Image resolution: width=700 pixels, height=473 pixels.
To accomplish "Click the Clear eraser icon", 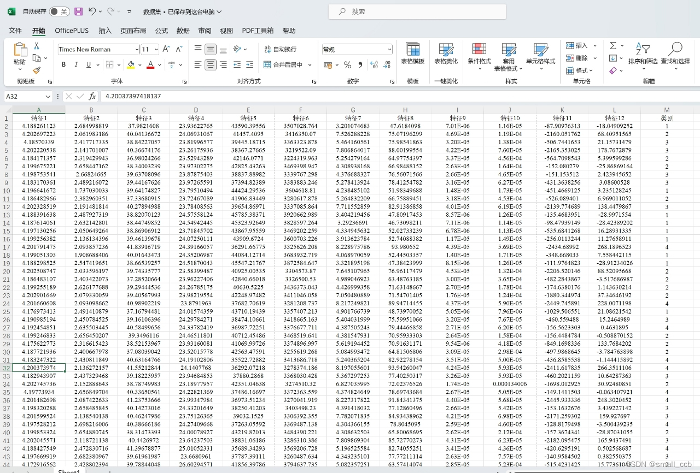I will (613, 70).
